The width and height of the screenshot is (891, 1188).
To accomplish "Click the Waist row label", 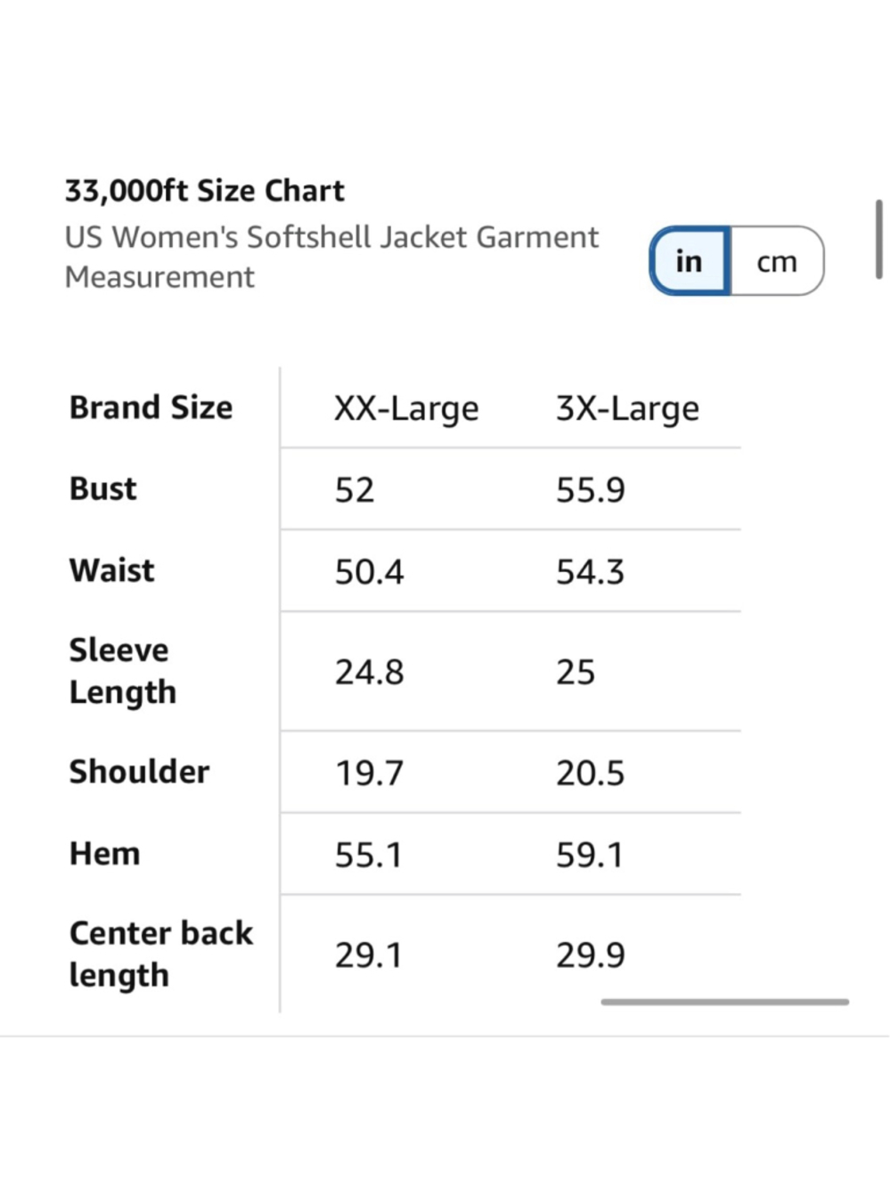I will click(x=112, y=570).
